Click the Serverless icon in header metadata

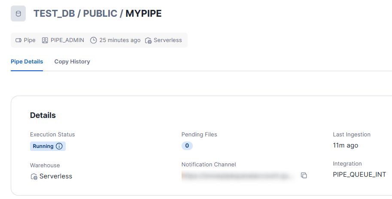[149, 40]
